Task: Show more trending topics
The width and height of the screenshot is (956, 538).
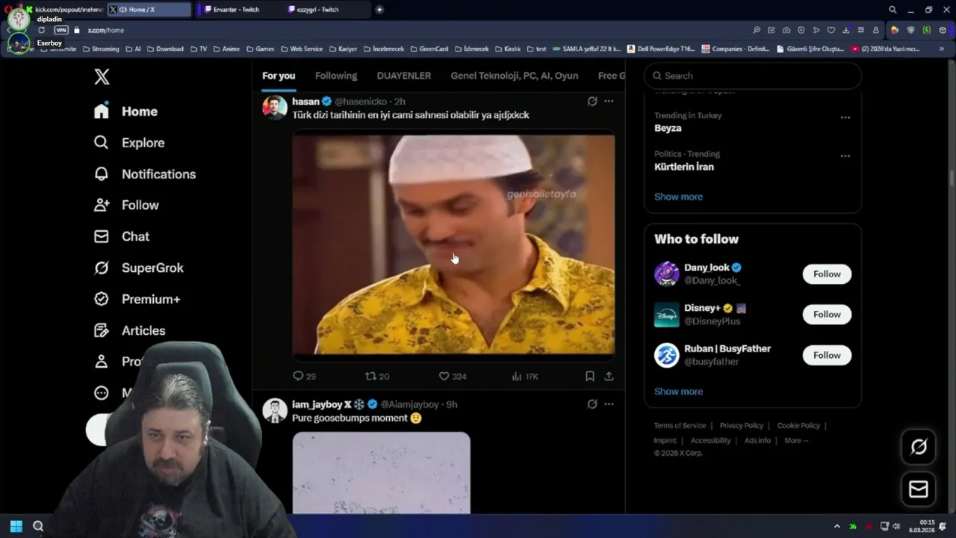Action: (678, 197)
